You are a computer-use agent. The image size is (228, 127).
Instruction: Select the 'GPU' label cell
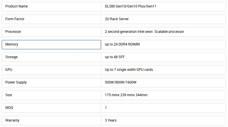point(52,70)
